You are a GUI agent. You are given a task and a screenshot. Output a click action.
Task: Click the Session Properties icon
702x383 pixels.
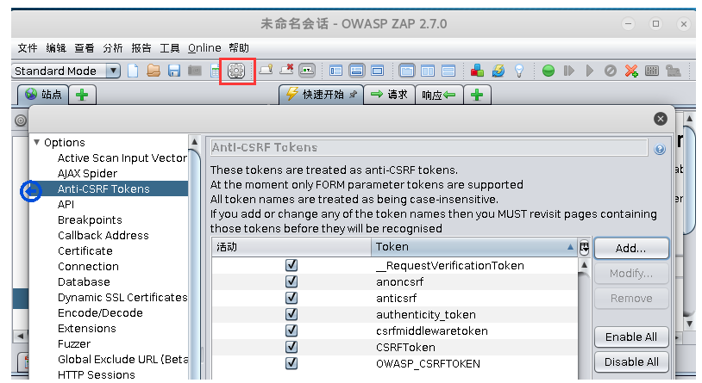click(x=215, y=71)
